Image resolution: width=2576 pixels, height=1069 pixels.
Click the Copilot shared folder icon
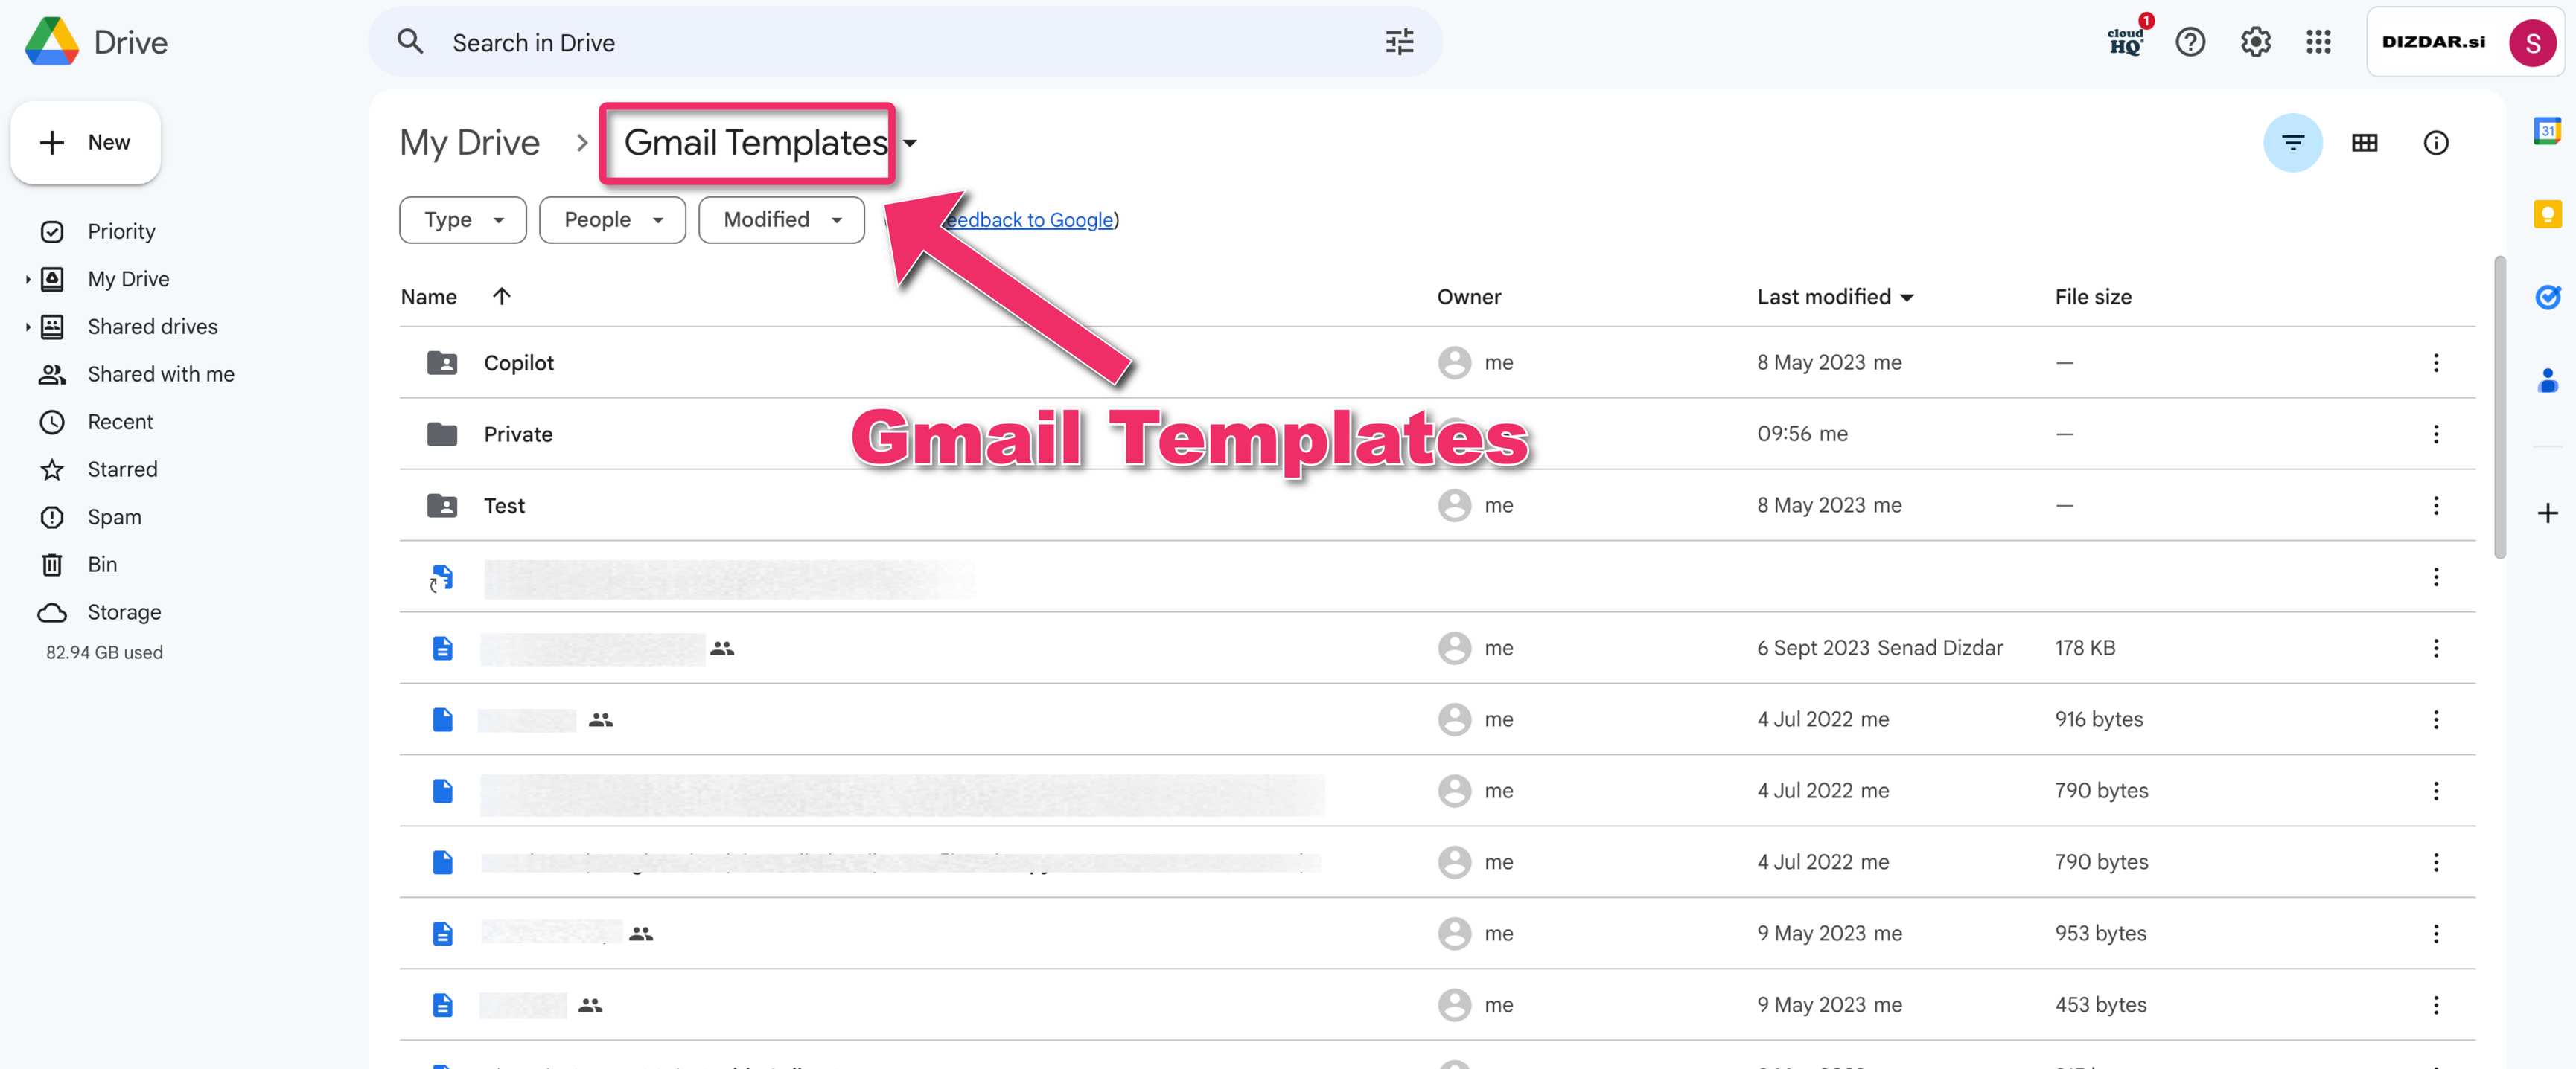click(x=442, y=363)
